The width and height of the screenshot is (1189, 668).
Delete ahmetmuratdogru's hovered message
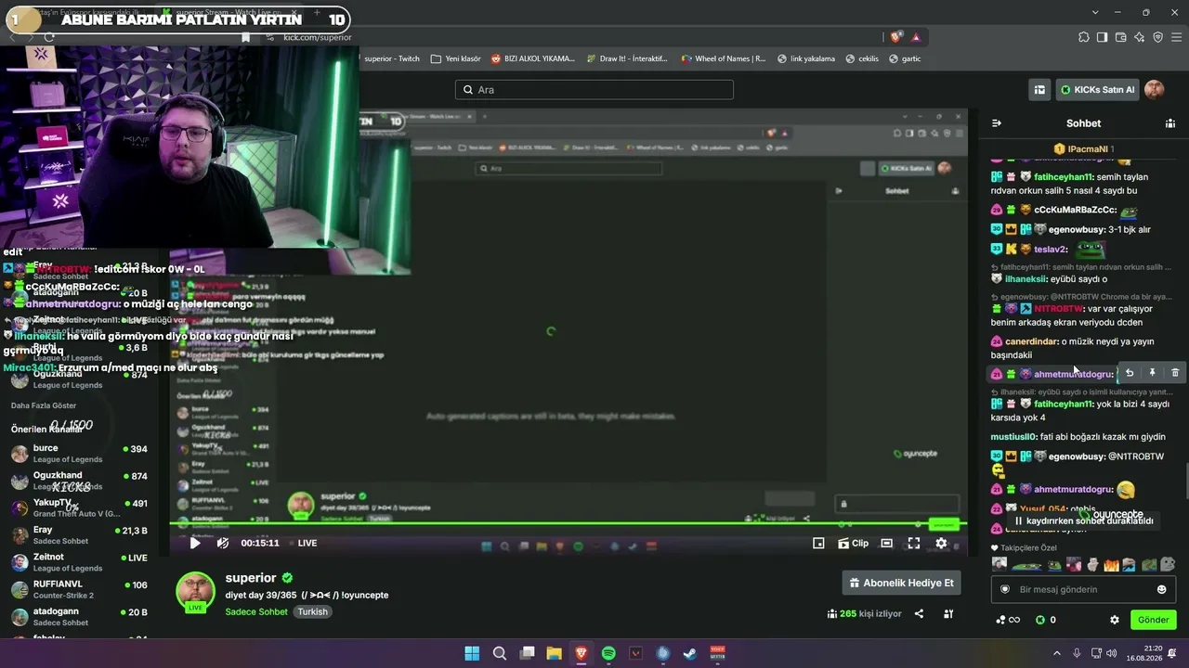1175,373
